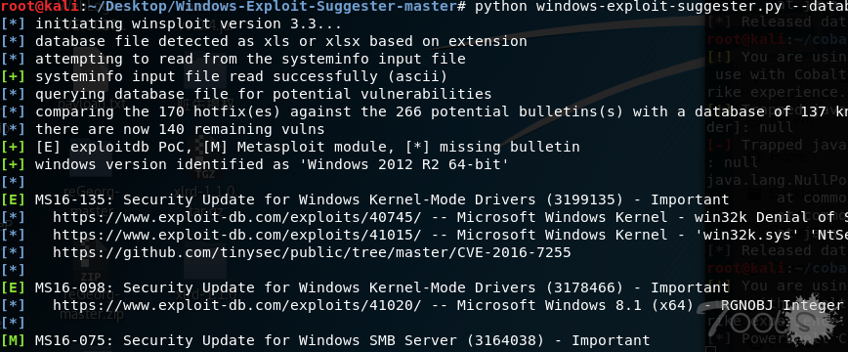Click the [E] marker beside MS16-135
Image resolution: width=848 pixels, height=352 pixels.
[x=13, y=199]
